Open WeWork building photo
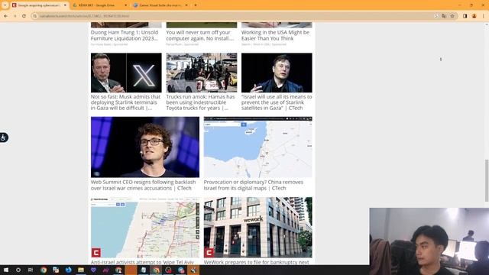Screen dimensions: 489x275 point(258,228)
